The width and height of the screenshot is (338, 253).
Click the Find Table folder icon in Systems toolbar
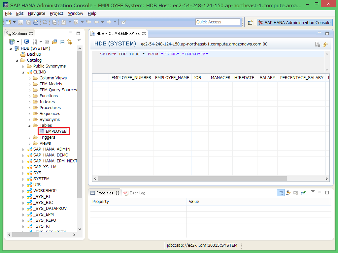coord(54,42)
